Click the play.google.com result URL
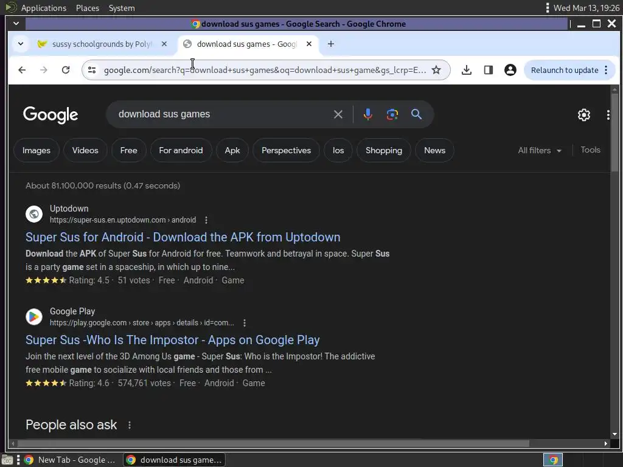 [x=142, y=323]
